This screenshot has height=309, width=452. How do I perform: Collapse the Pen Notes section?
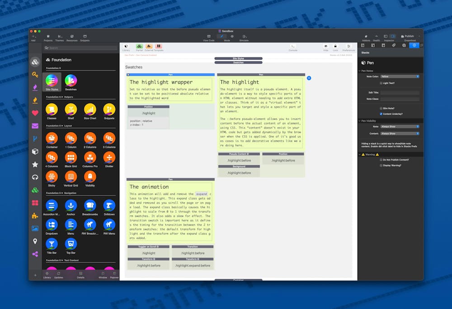(360, 71)
